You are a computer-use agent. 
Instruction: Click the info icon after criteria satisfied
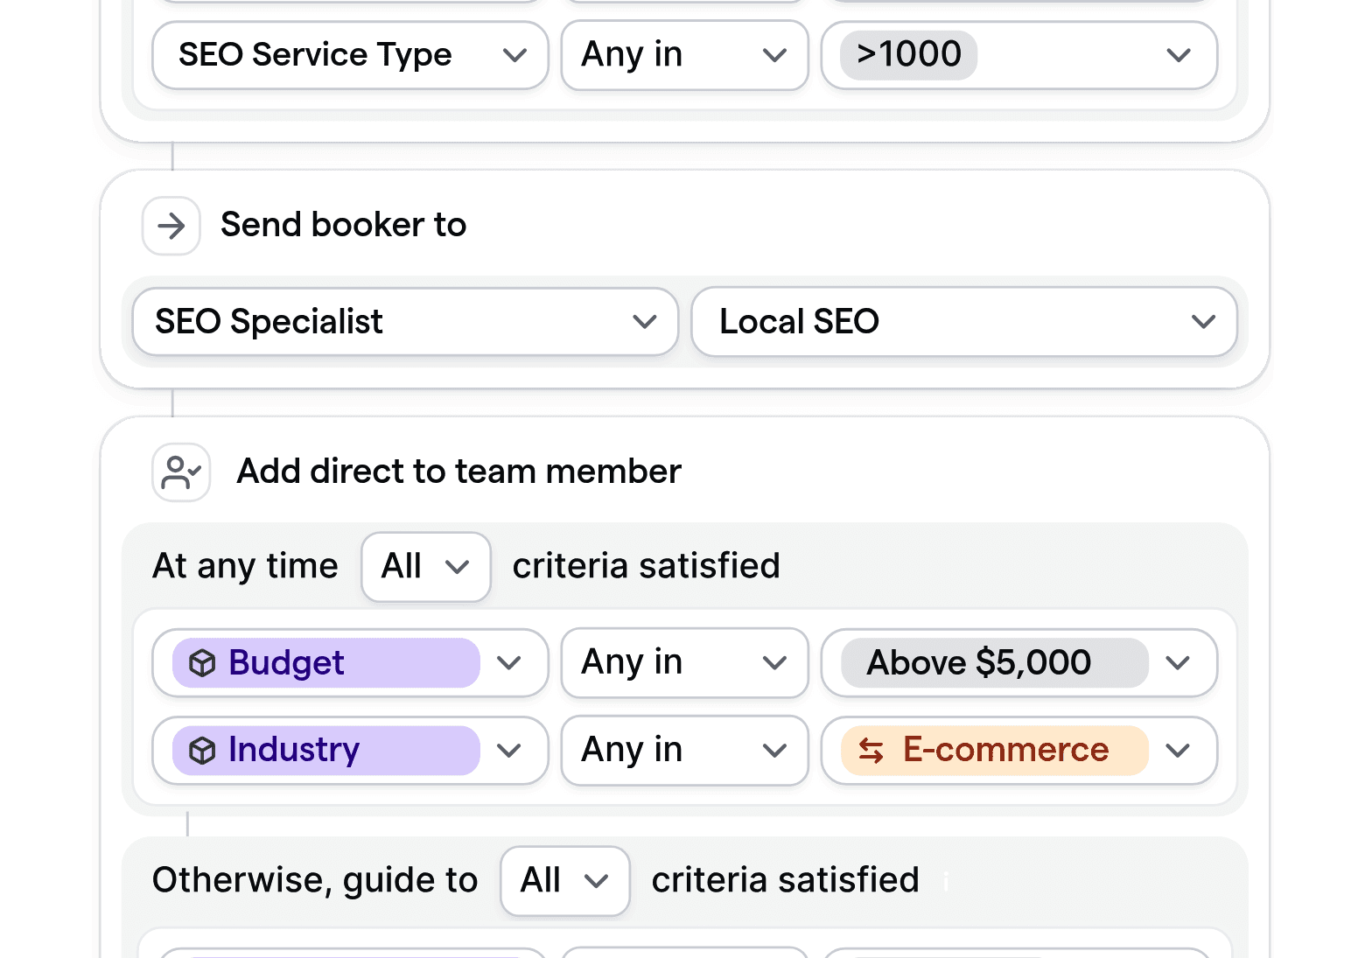pos(945,883)
